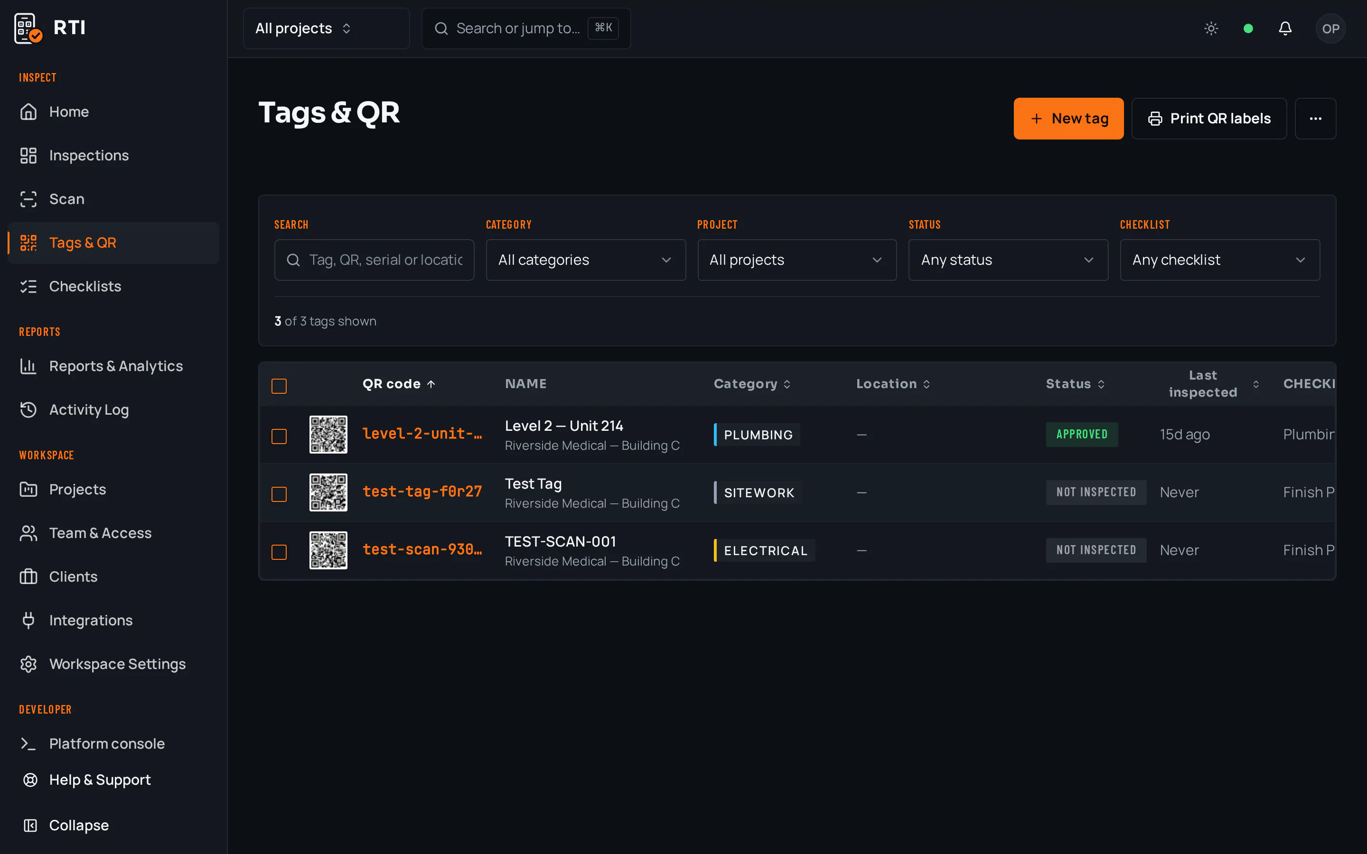
Task: Open the test-scan-930 tag link
Action: [x=422, y=549]
